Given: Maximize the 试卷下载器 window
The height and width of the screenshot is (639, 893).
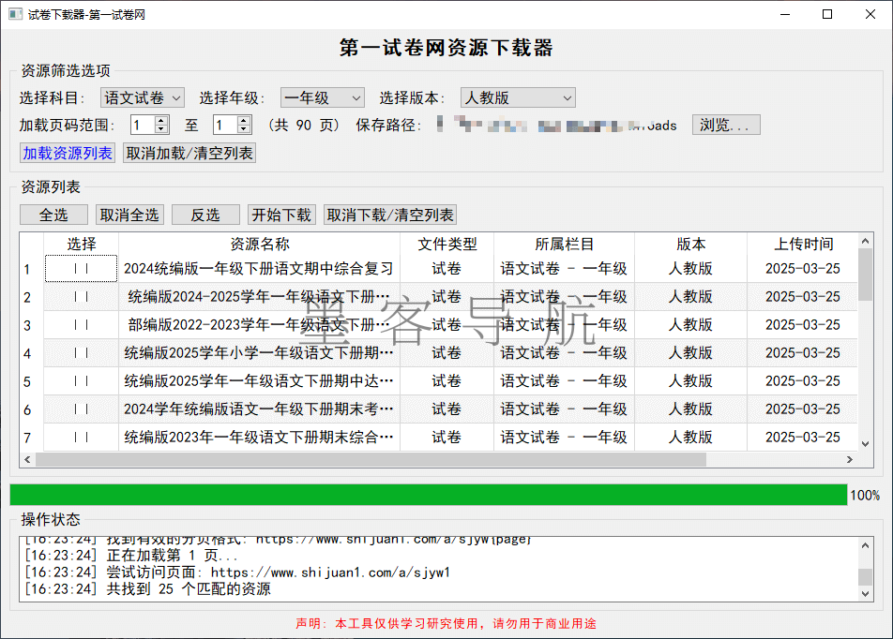Looking at the screenshot, I should [827, 14].
